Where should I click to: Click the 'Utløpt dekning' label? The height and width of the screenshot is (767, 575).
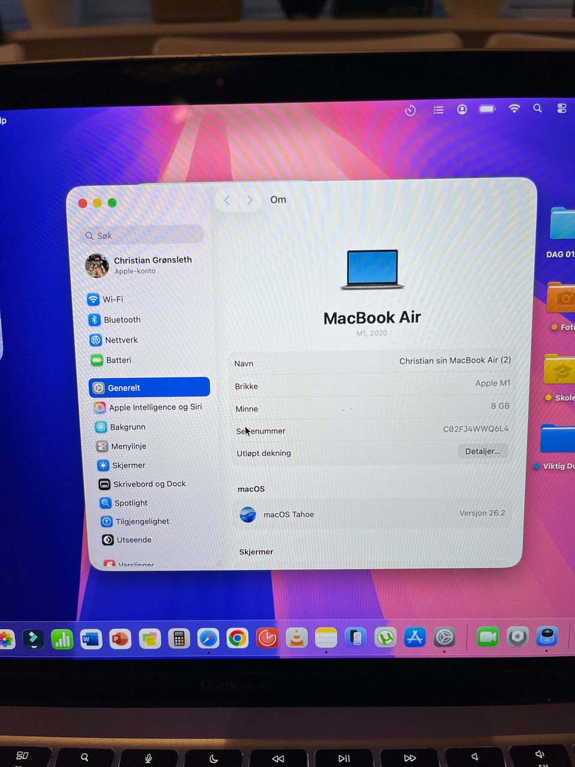click(264, 453)
